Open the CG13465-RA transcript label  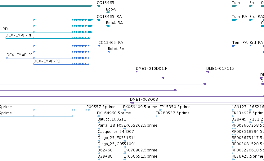[x=109, y=17]
